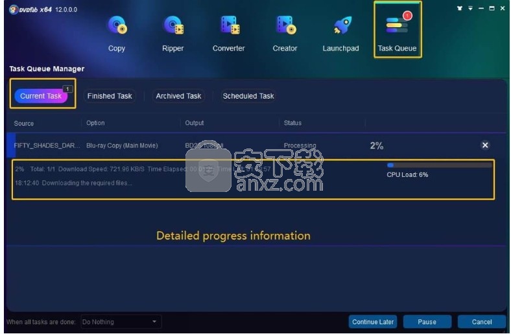
Task: Click the 'Blu-ray Copy (Main Movie)' option cell
Action: click(x=122, y=145)
